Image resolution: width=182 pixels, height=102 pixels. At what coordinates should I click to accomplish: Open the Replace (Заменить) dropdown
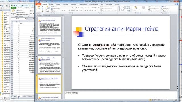165,9
